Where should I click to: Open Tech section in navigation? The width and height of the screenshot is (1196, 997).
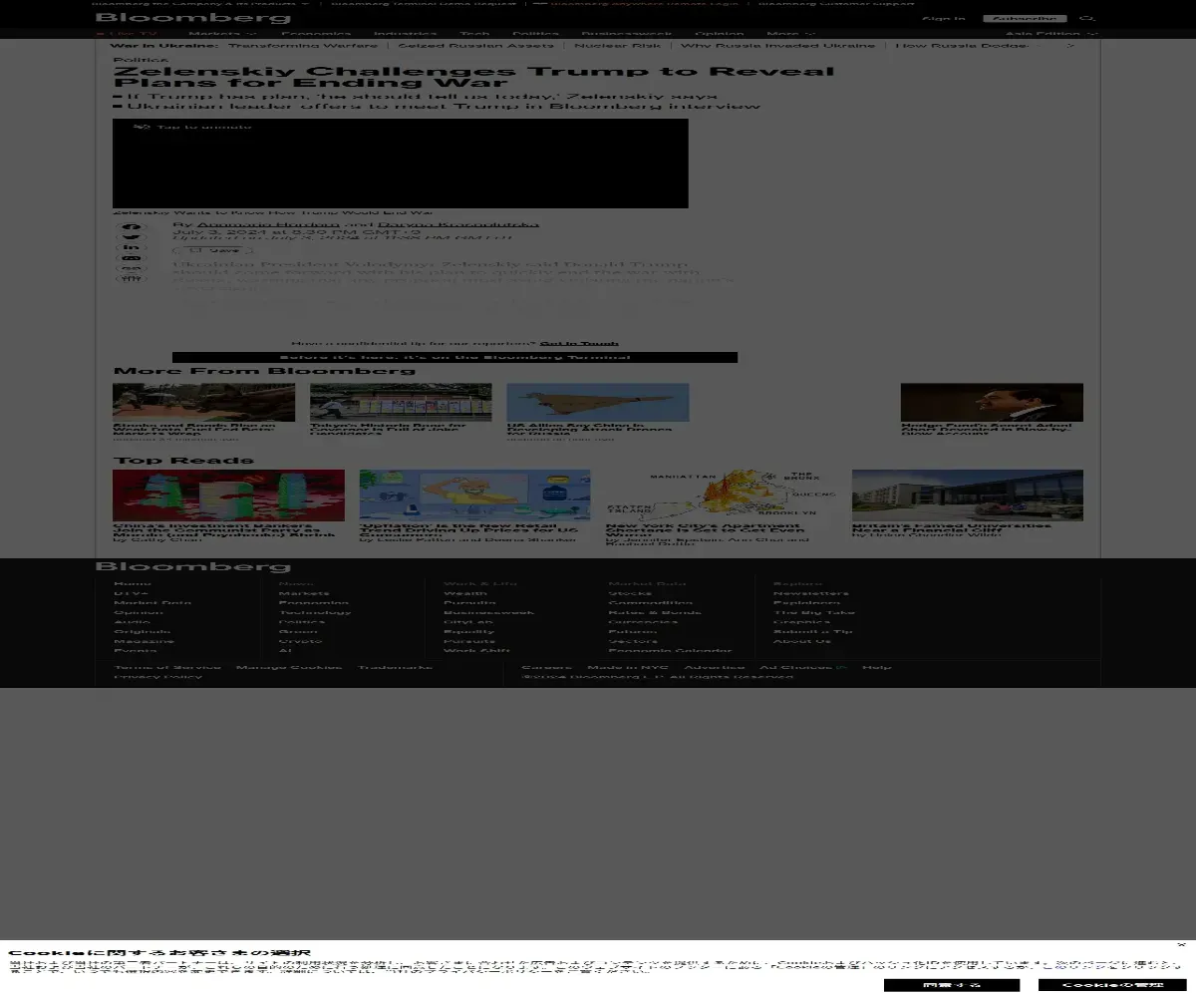tap(474, 33)
